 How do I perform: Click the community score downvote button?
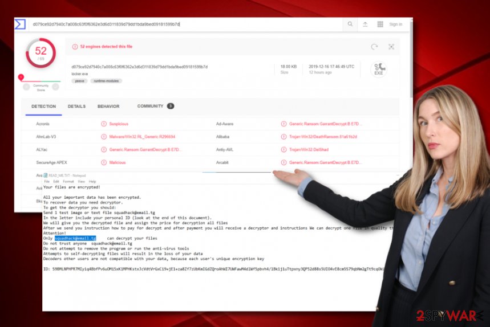26,87
